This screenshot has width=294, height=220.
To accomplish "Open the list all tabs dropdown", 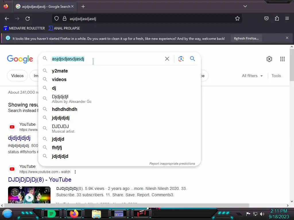I will coord(245,6).
